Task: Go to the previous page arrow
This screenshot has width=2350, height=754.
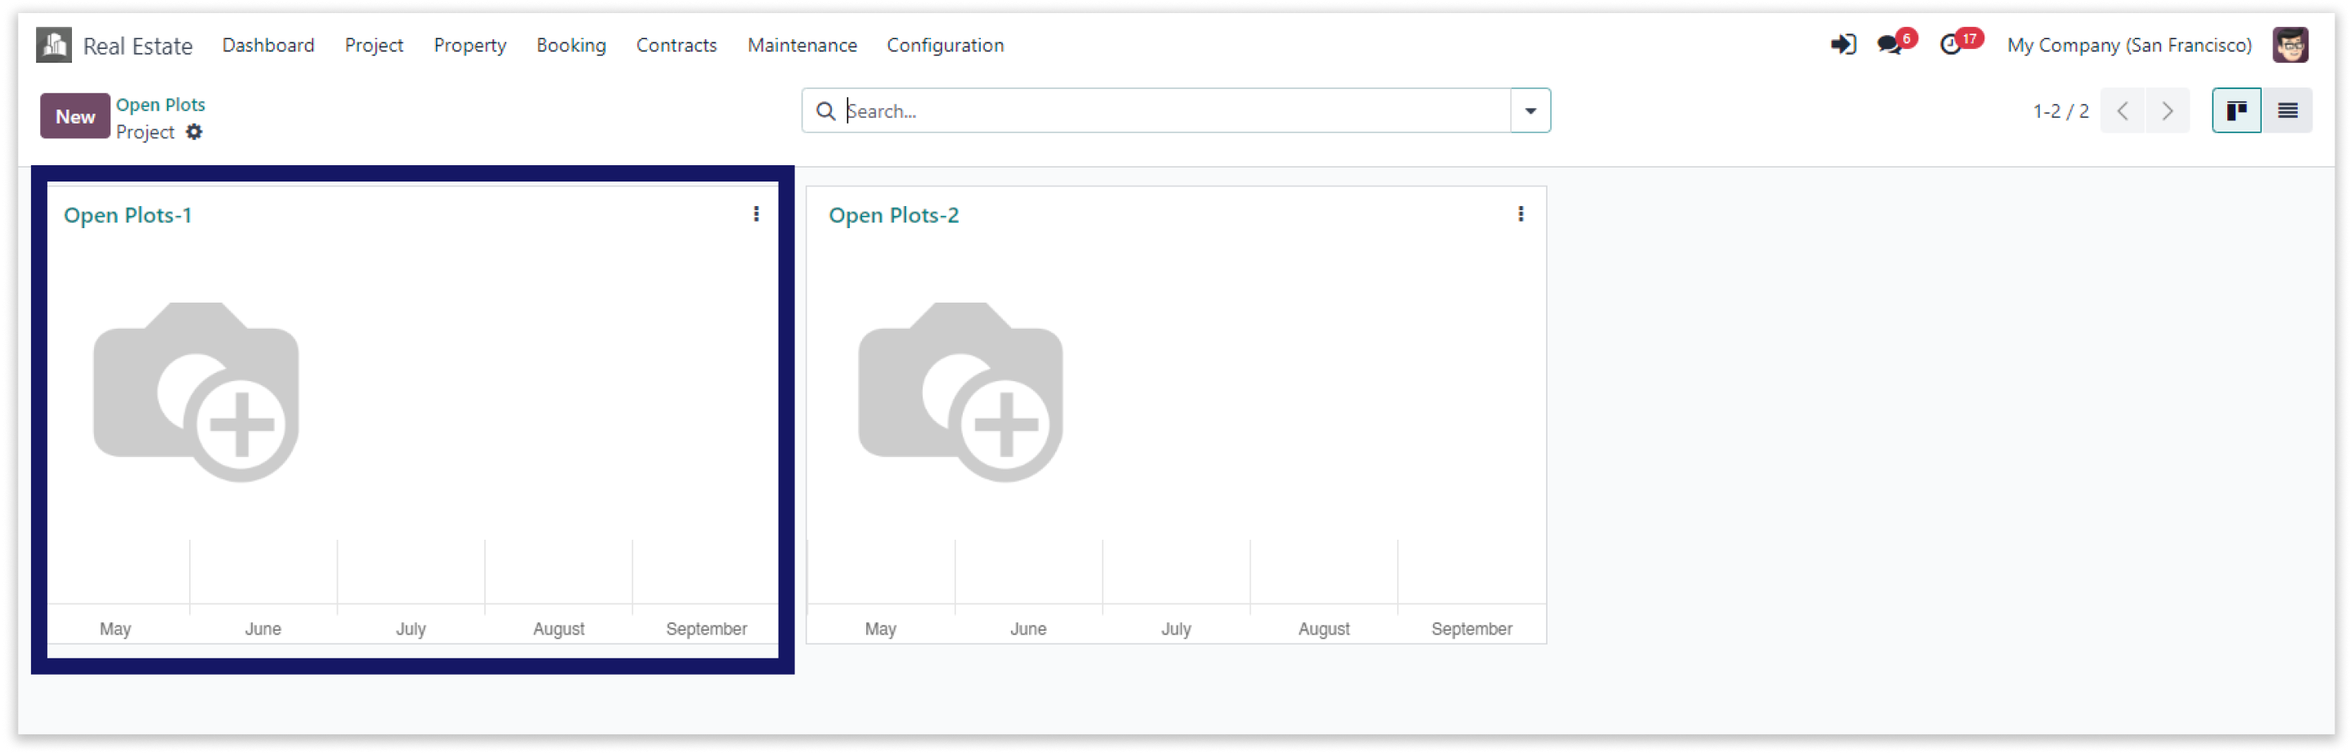Action: coord(2123,111)
